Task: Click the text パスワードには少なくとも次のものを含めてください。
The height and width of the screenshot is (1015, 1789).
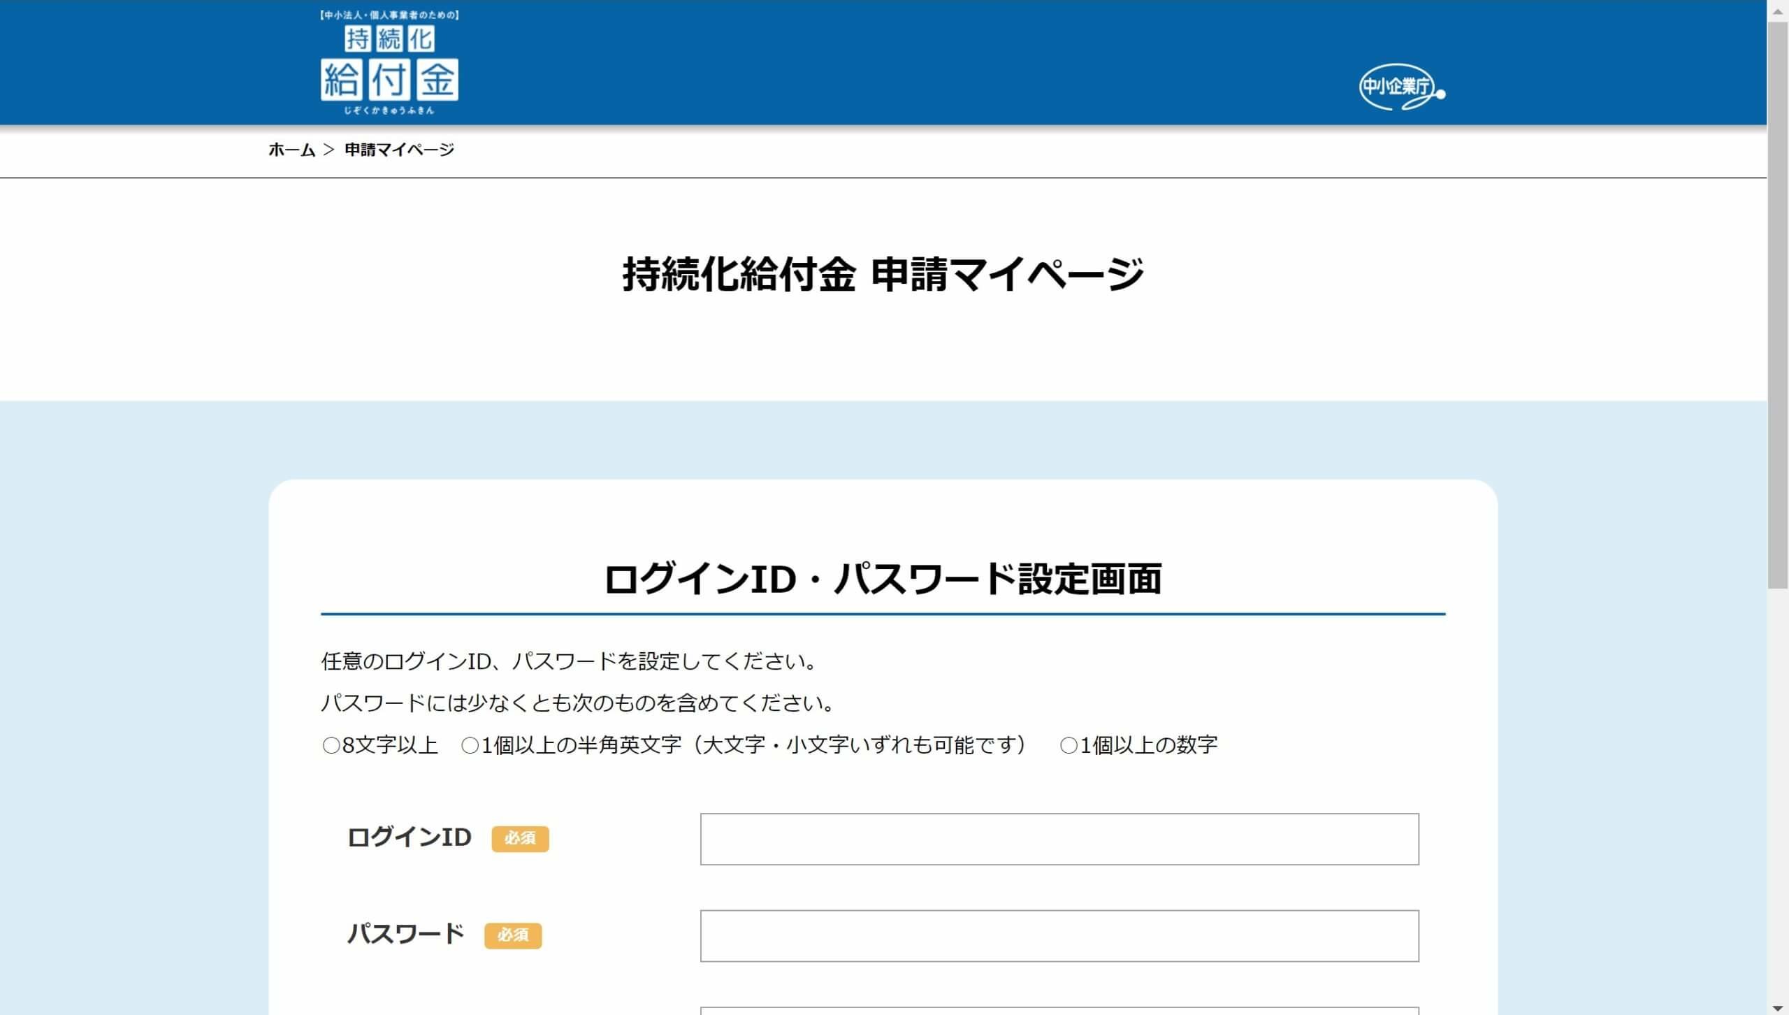Action: [579, 703]
